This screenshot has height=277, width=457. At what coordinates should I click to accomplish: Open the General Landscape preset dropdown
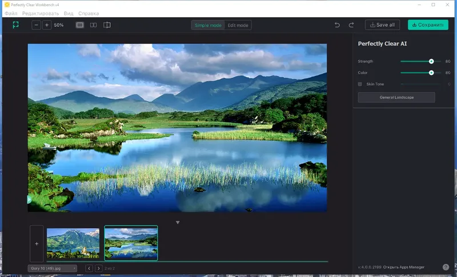pos(396,98)
